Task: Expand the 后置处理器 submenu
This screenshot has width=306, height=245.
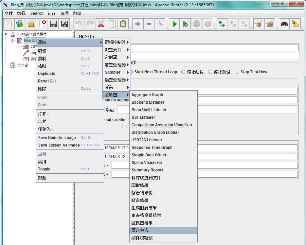Action: [117, 80]
